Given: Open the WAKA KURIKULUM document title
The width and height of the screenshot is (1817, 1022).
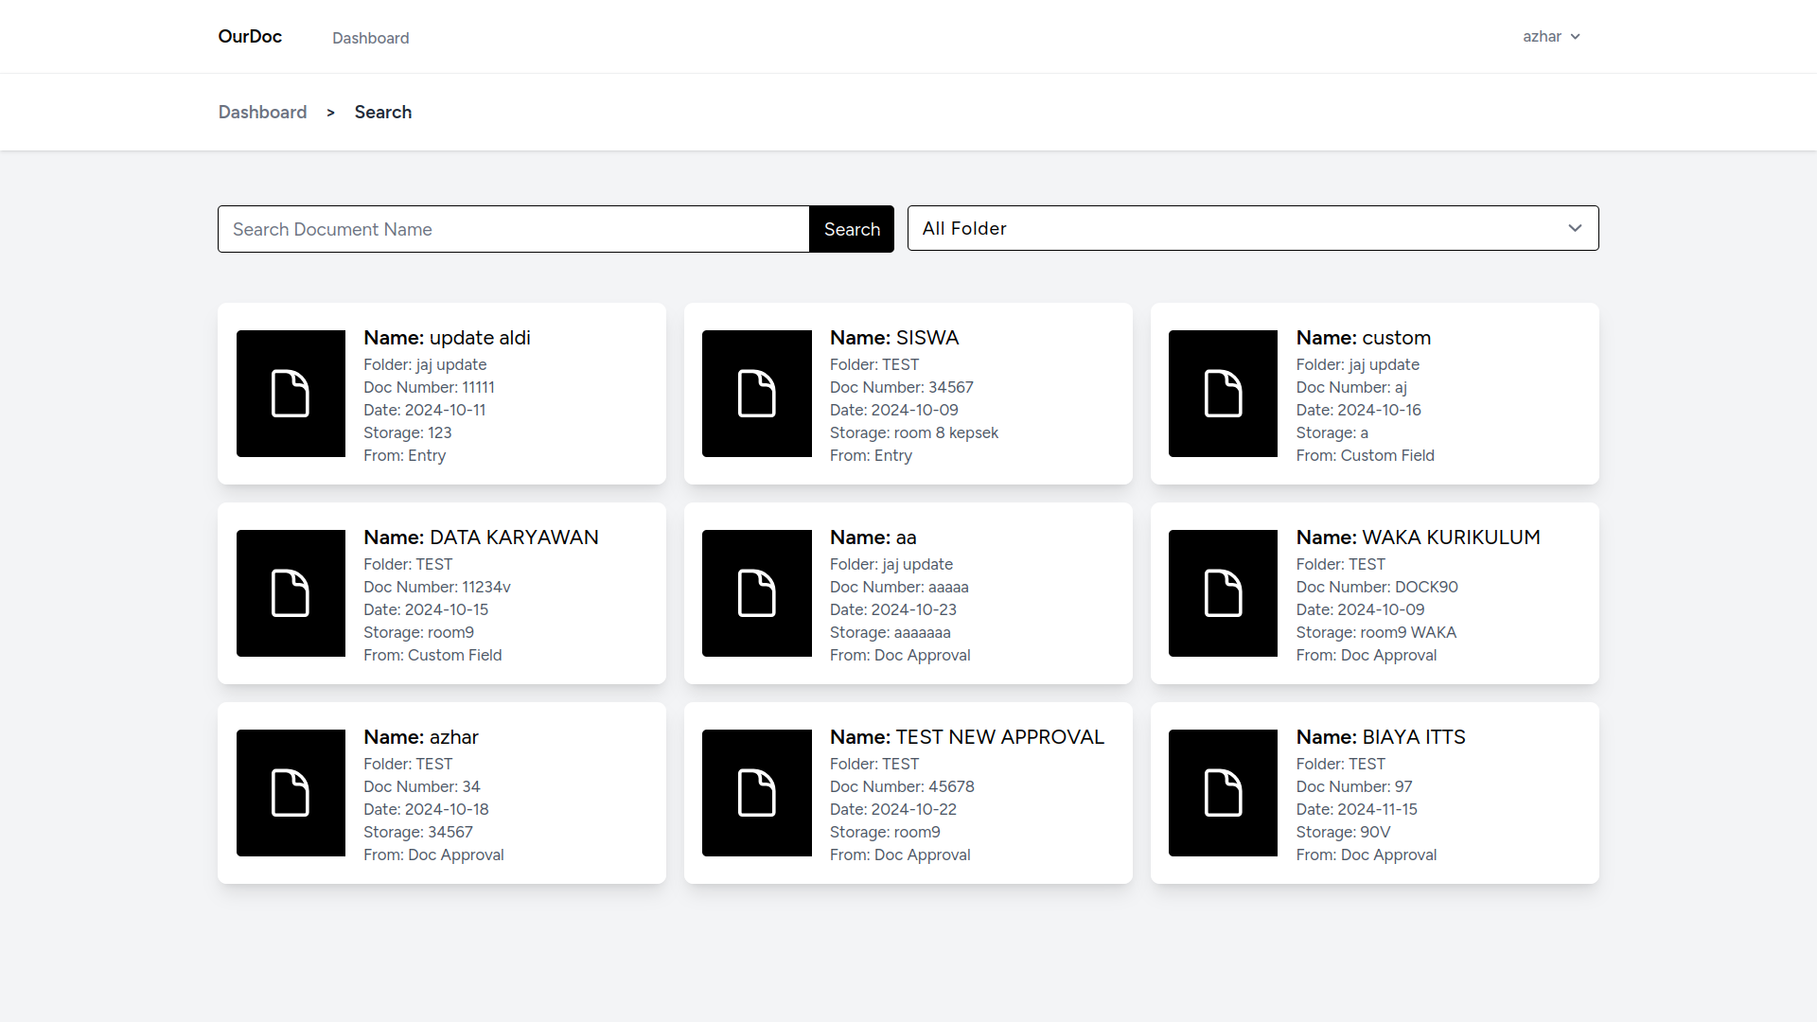Looking at the screenshot, I should [x=1418, y=537].
